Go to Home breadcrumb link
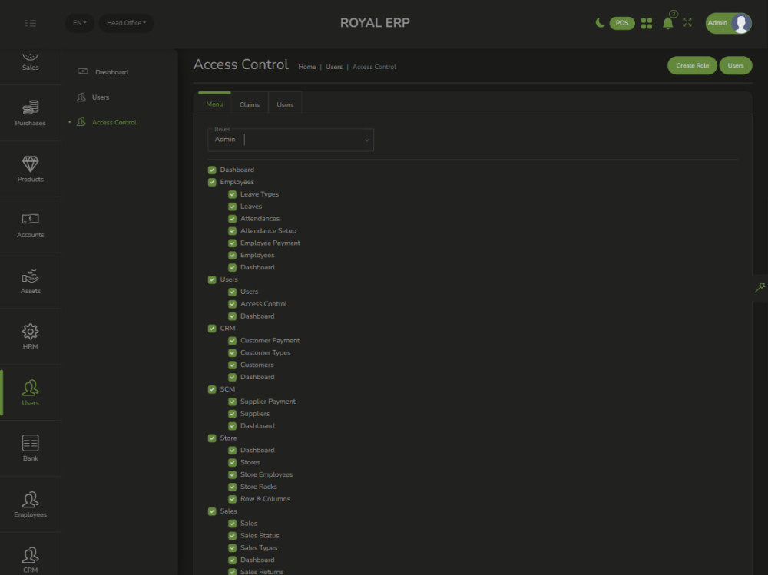Screen dimensions: 768x575 [x=307, y=67]
